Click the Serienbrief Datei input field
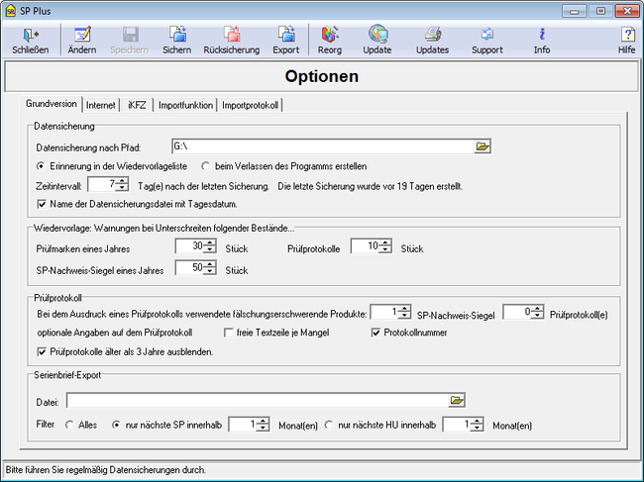The width and height of the screenshot is (644, 482). coord(256,401)
